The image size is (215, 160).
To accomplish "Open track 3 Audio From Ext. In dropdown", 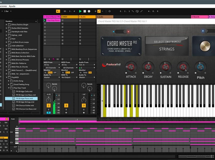I will tap(87, 65).
